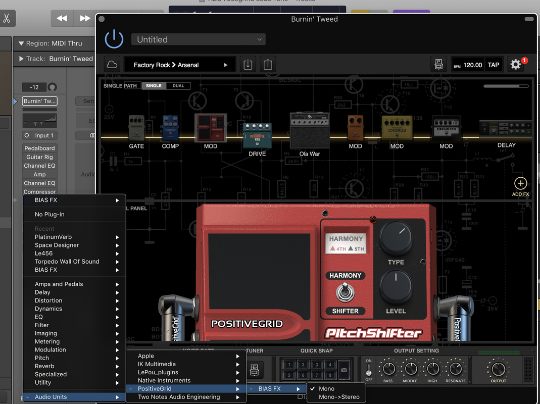Expand the Track: Burnin' Tweed disclosure triangle
The height and width of the screenshot is (404, 540).
pyautogui.click(x=21, y=59)
